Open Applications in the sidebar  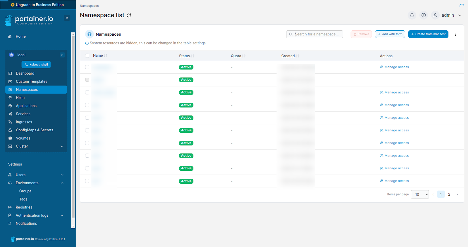click(x=26, y=106)
